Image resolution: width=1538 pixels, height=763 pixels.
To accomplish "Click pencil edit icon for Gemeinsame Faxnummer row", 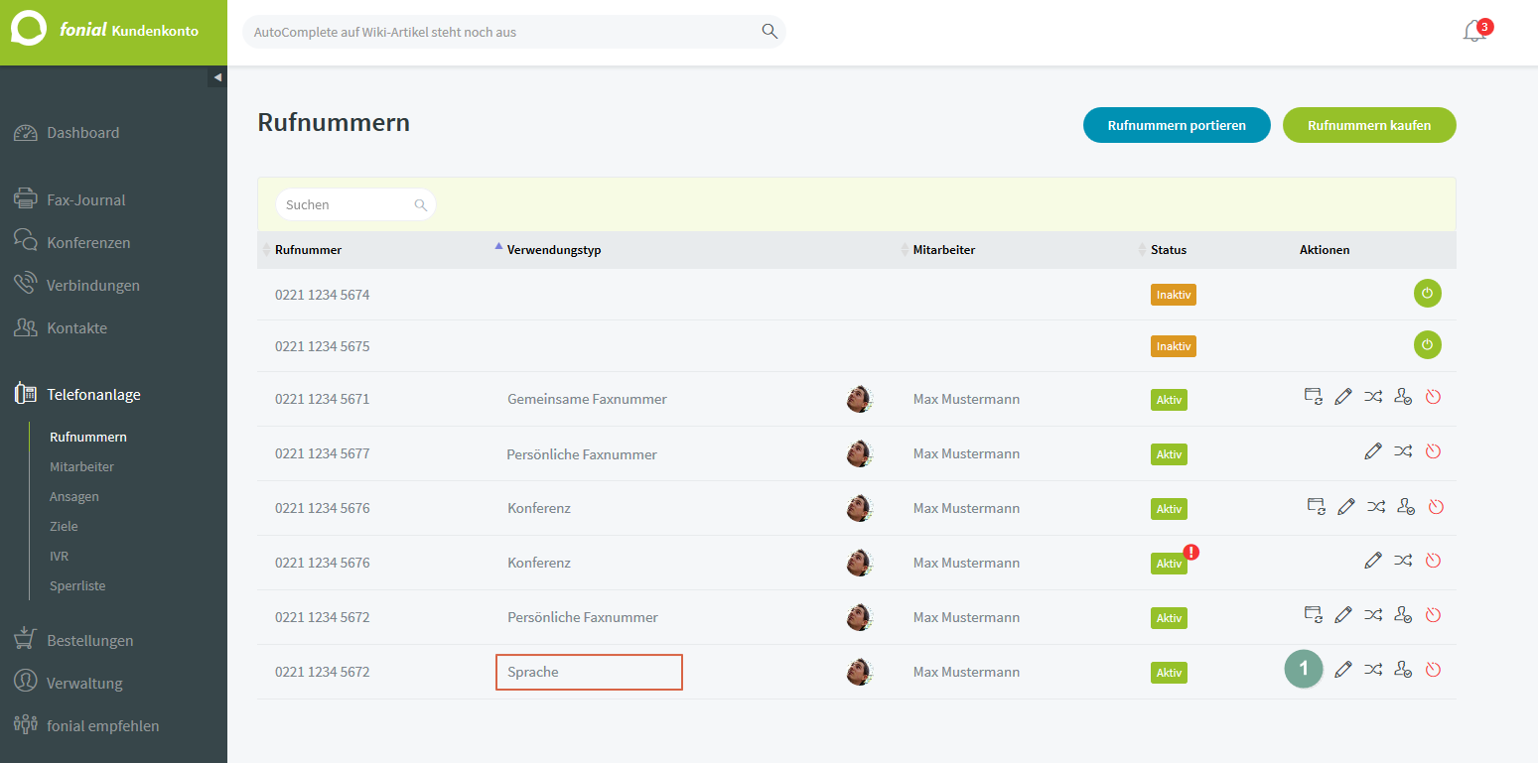I will tap(1343, 398).
